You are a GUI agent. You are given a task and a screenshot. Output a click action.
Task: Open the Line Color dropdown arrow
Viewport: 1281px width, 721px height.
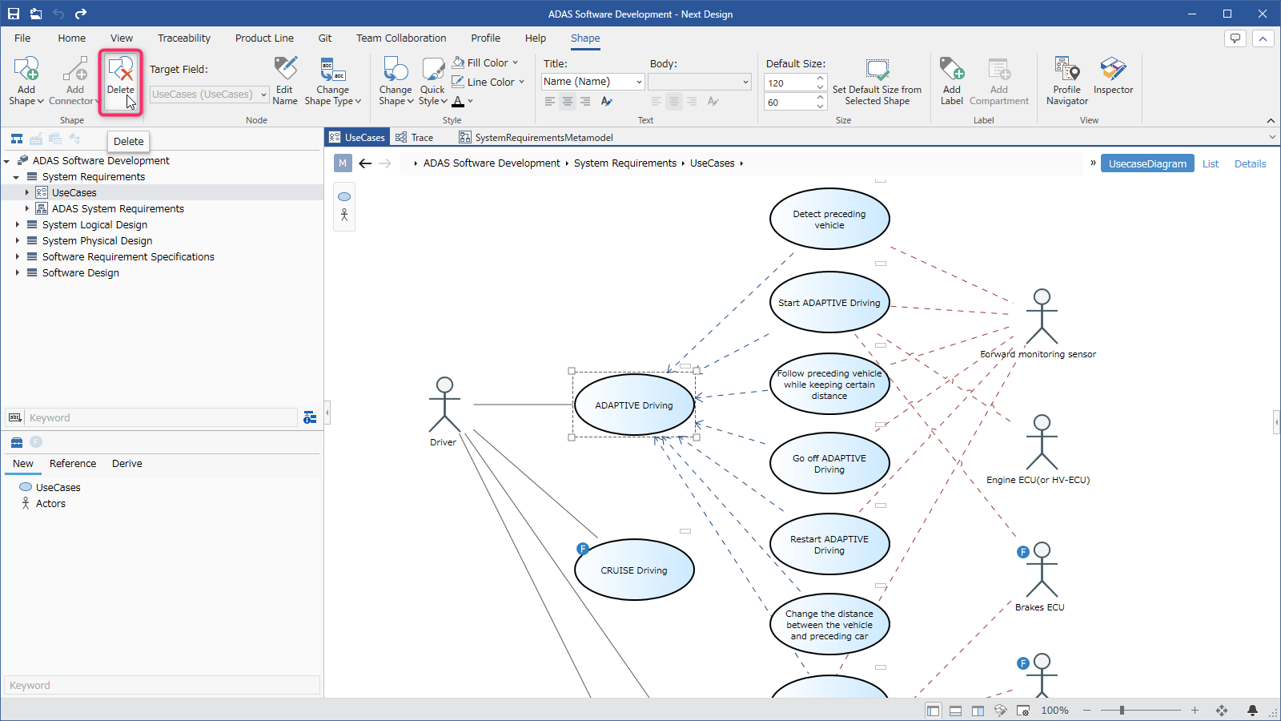point(521,82)
